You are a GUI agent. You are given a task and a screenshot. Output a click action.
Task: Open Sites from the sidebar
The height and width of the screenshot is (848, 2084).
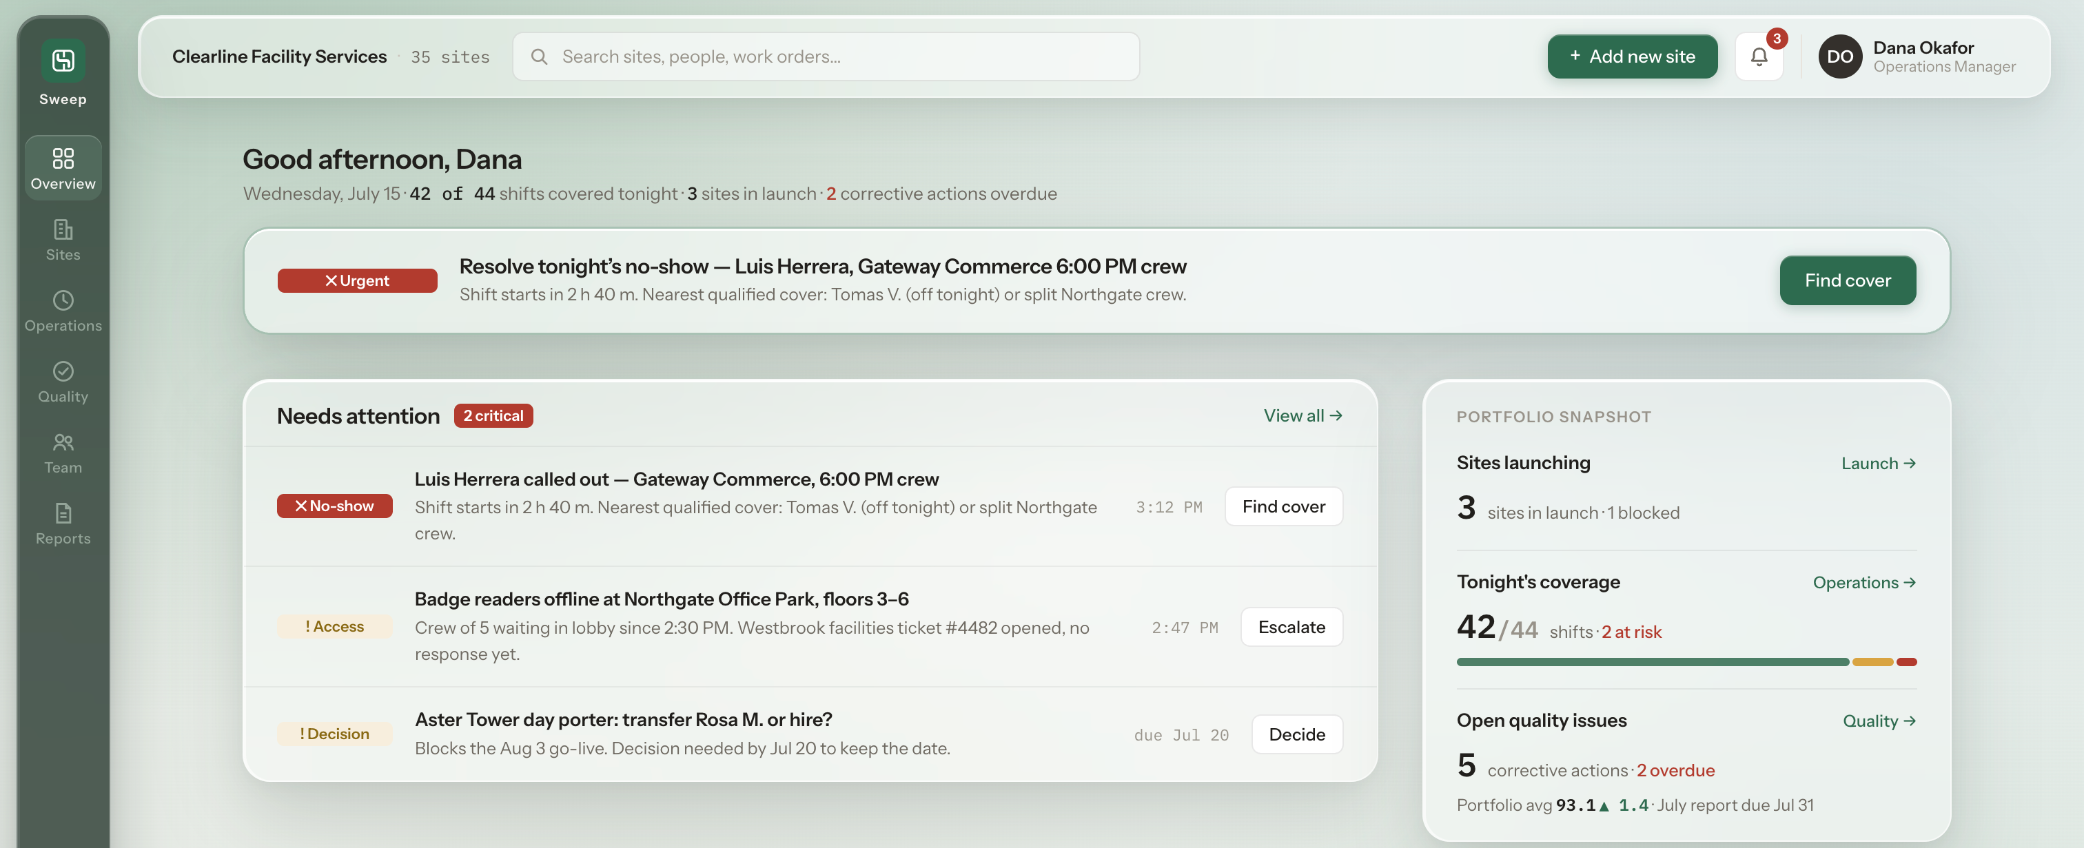point(63,239)
